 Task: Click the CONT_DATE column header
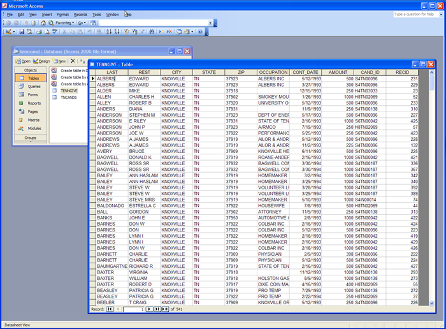pyautogui.click(x=305, y=72)
